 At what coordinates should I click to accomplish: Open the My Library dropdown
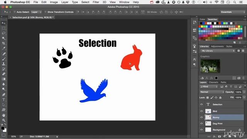point(218,51)
